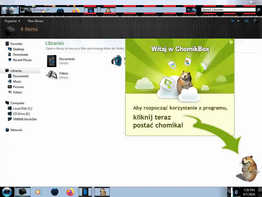
Task: Click the Pictures icon in the navigation pane
Action: click(10, 87)
